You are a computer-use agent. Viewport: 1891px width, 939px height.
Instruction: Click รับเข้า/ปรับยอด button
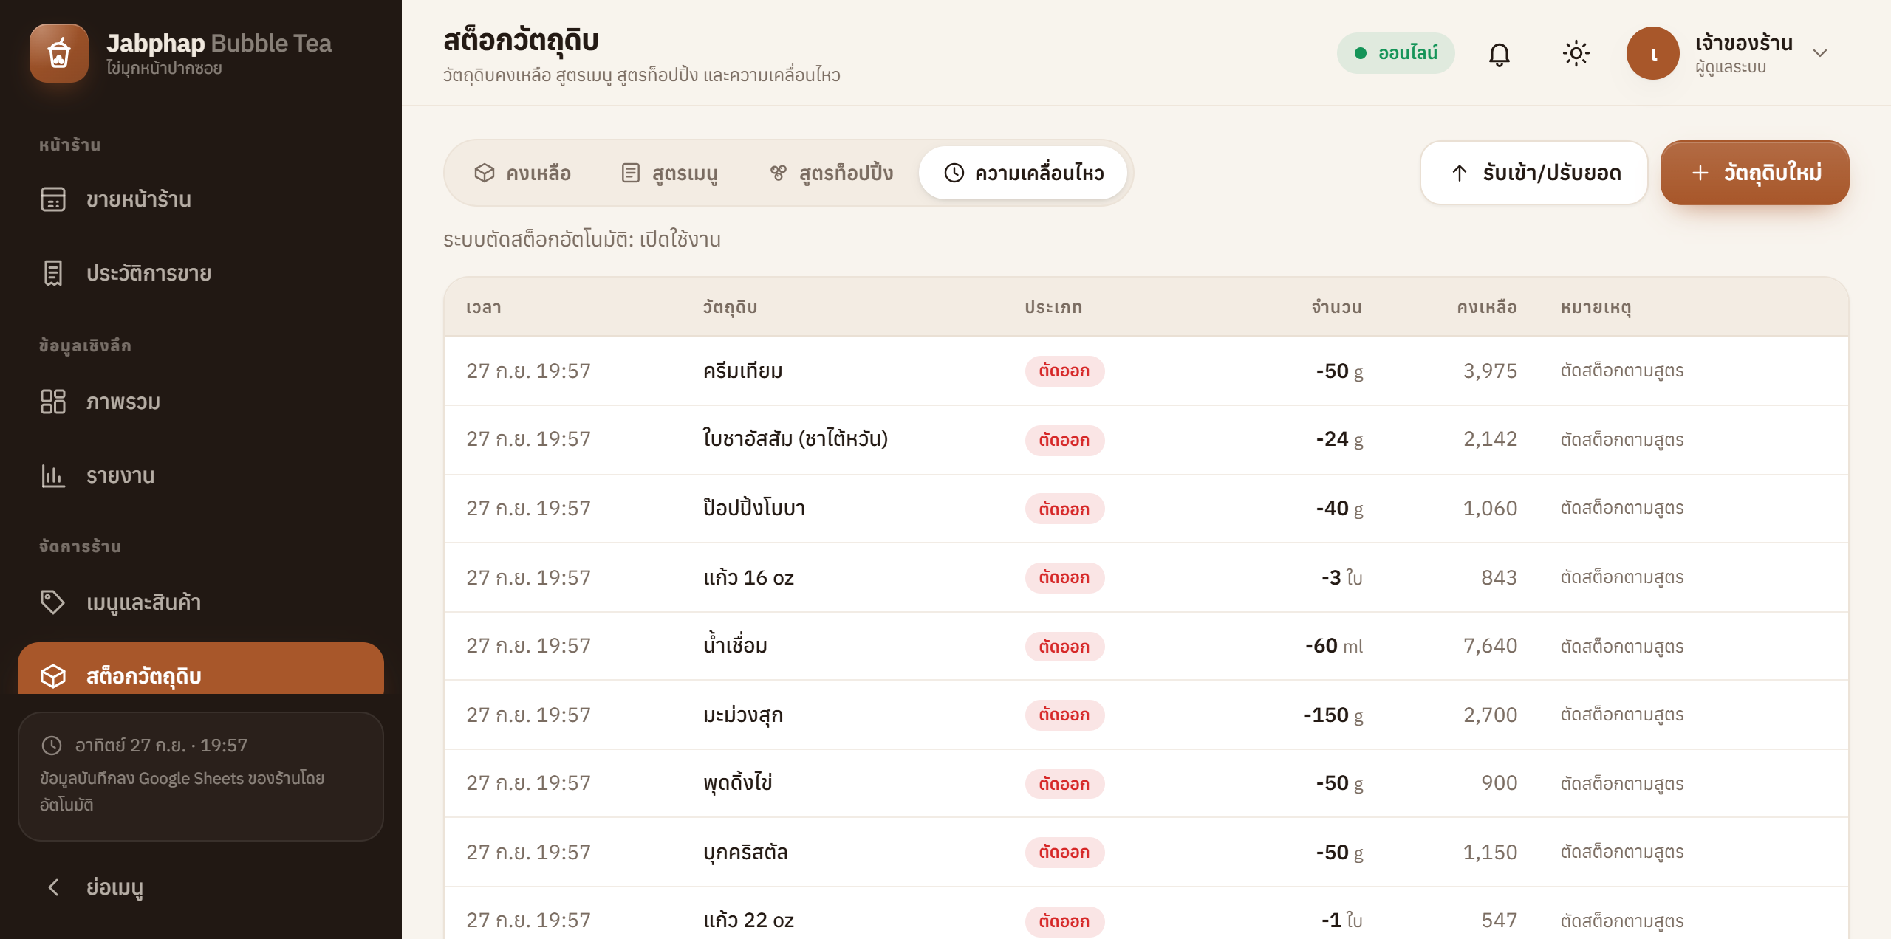(1533, 173)
